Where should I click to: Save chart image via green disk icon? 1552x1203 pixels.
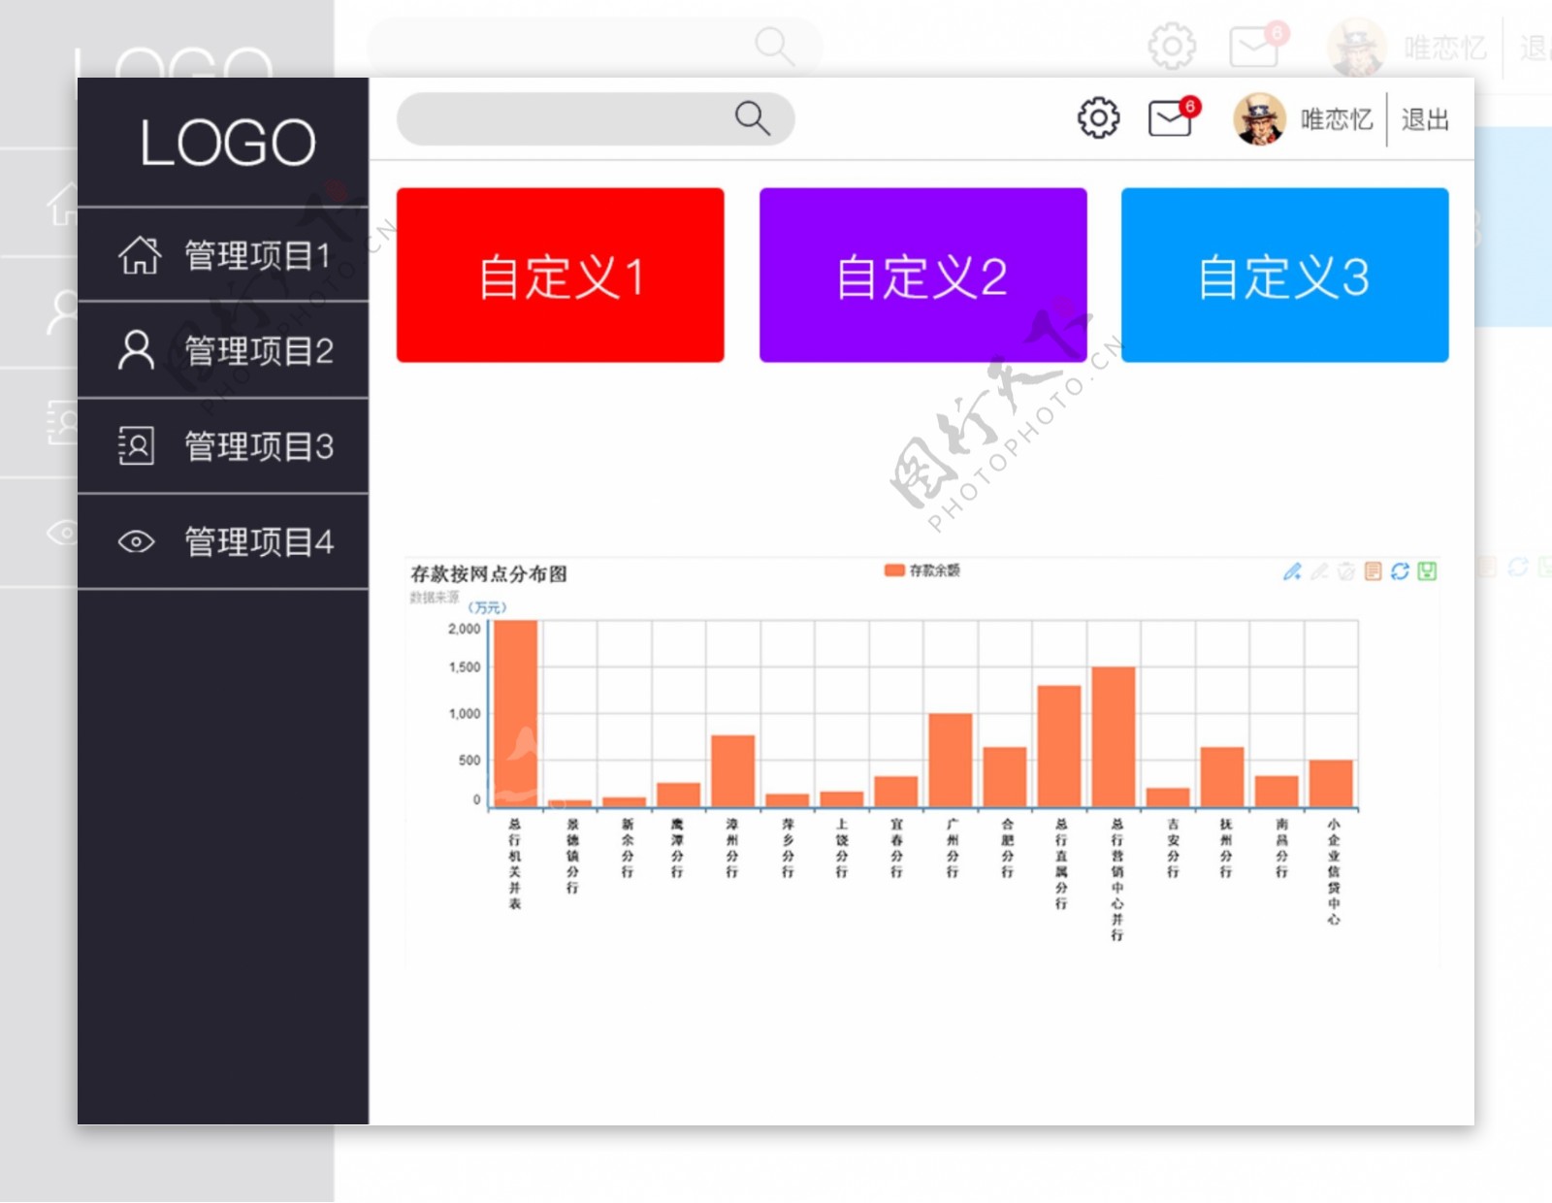[1427, 571]
